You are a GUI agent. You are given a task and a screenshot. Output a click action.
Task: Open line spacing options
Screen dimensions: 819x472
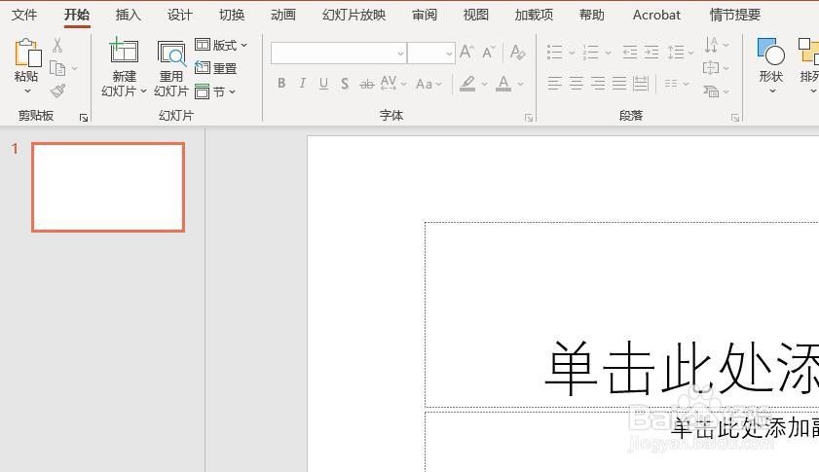[x=681, y=53]
